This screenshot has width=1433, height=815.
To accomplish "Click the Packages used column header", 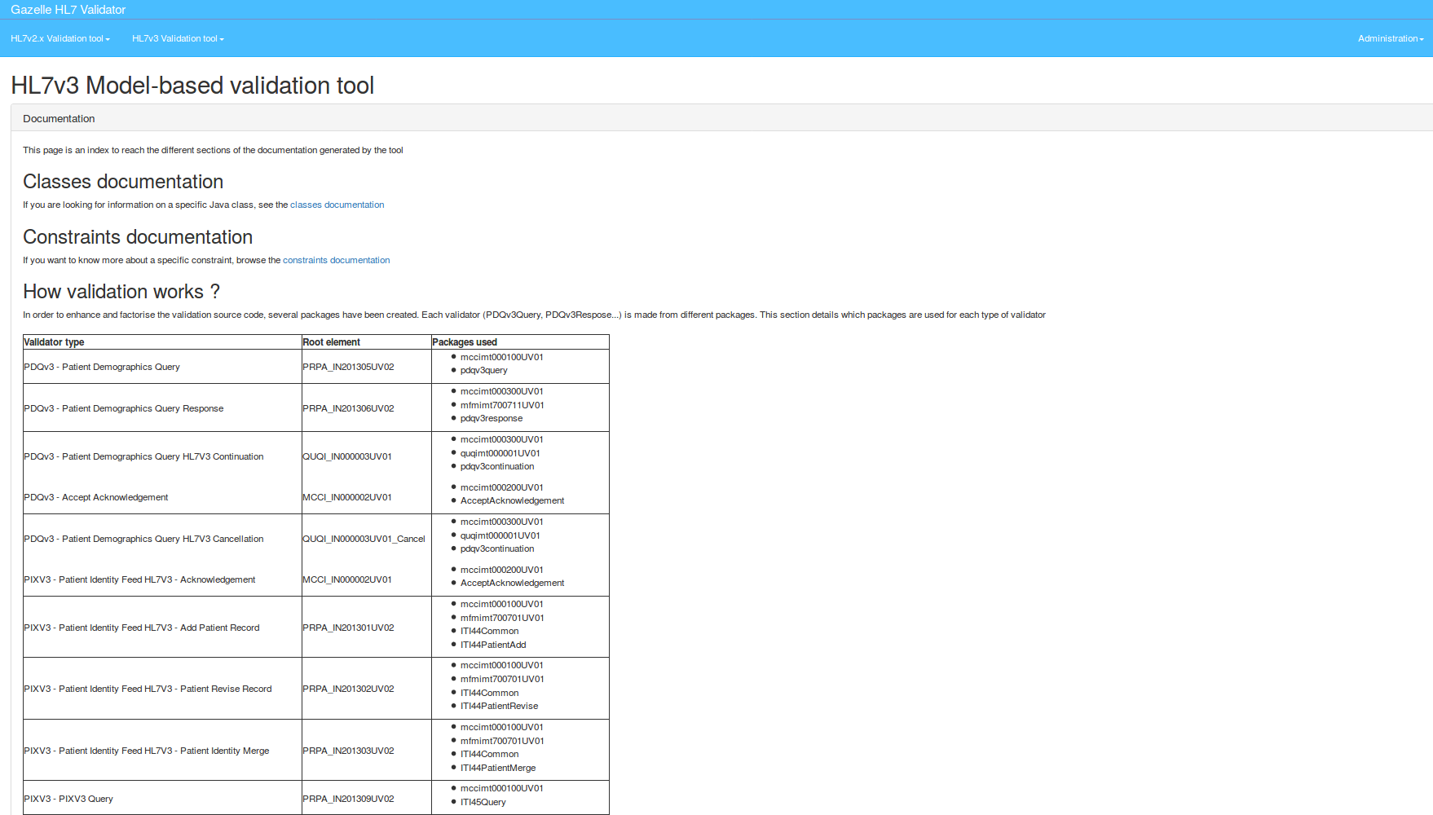I will 464,342.
